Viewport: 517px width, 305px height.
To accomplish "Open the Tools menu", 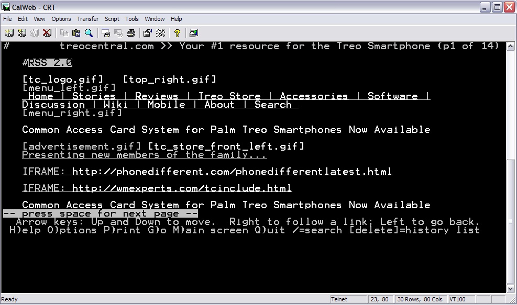I will pos(132,19).
